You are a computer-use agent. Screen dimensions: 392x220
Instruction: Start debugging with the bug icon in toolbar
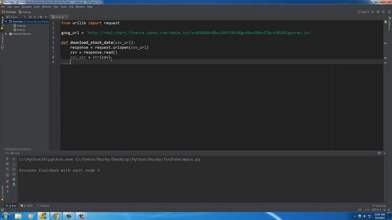(378, 12)
